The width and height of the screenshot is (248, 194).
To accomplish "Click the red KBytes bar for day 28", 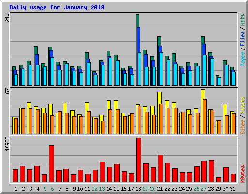I will [x=211, y=171].
